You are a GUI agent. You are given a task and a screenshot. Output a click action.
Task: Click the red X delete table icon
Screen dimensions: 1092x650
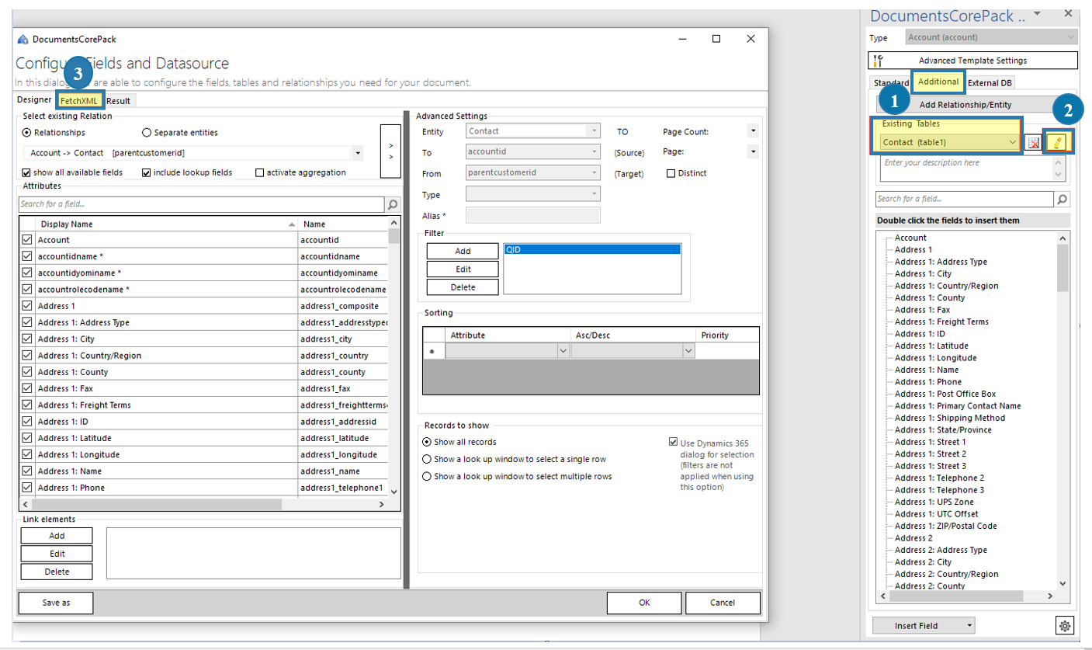[1034, 142]
